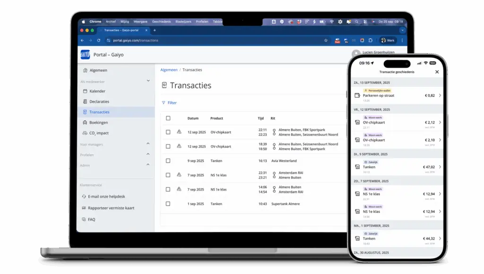Open the Profielen menu in menu bar
Image resolution: width=484 pixels, height=274 pixels.
[x=202, y=22]
